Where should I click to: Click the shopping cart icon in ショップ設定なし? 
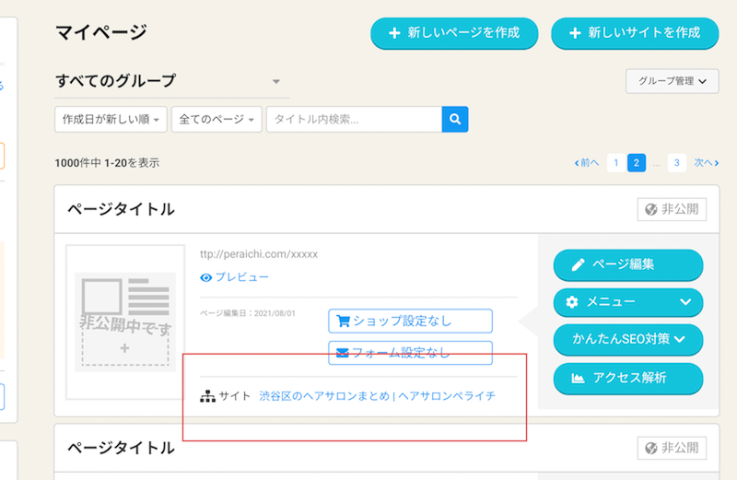[x=343, y=321]
